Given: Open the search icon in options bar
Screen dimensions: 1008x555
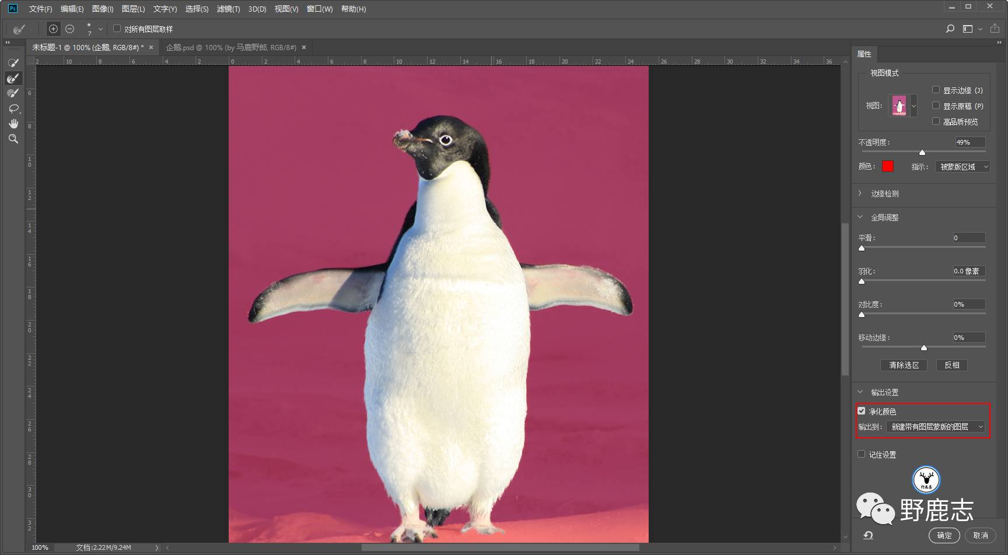Looking at the screenshot, I should [950, 29].
